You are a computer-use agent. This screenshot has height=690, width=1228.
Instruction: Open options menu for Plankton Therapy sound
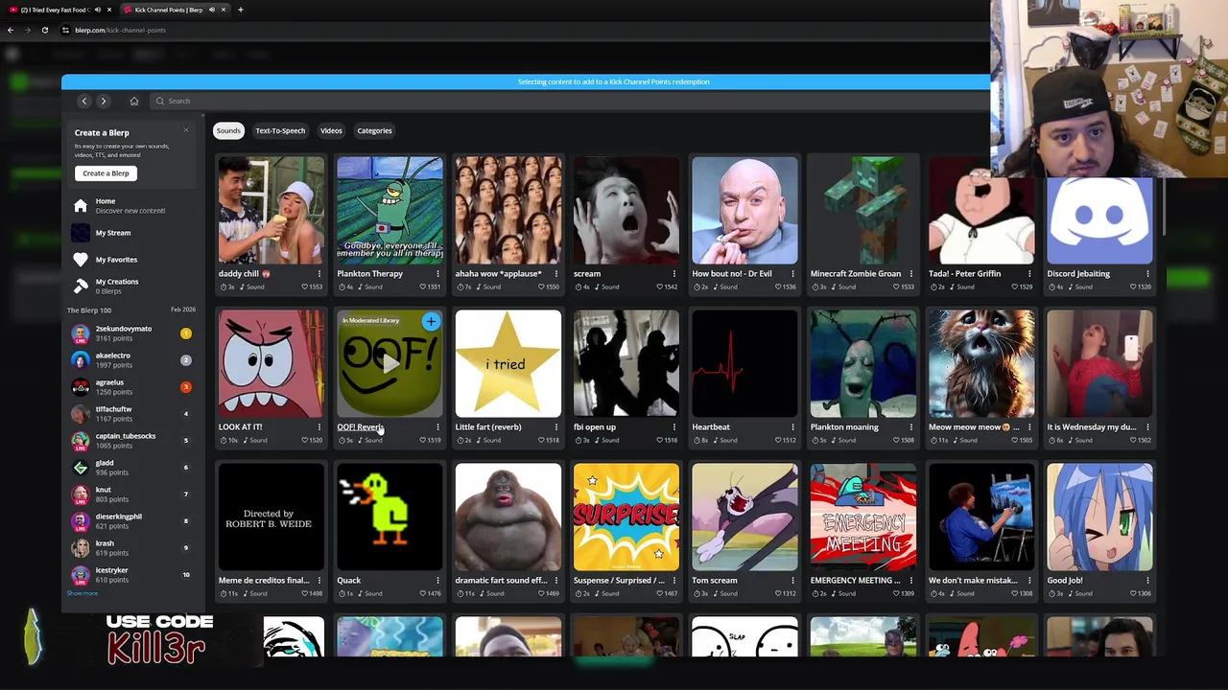tap(437, 274)
